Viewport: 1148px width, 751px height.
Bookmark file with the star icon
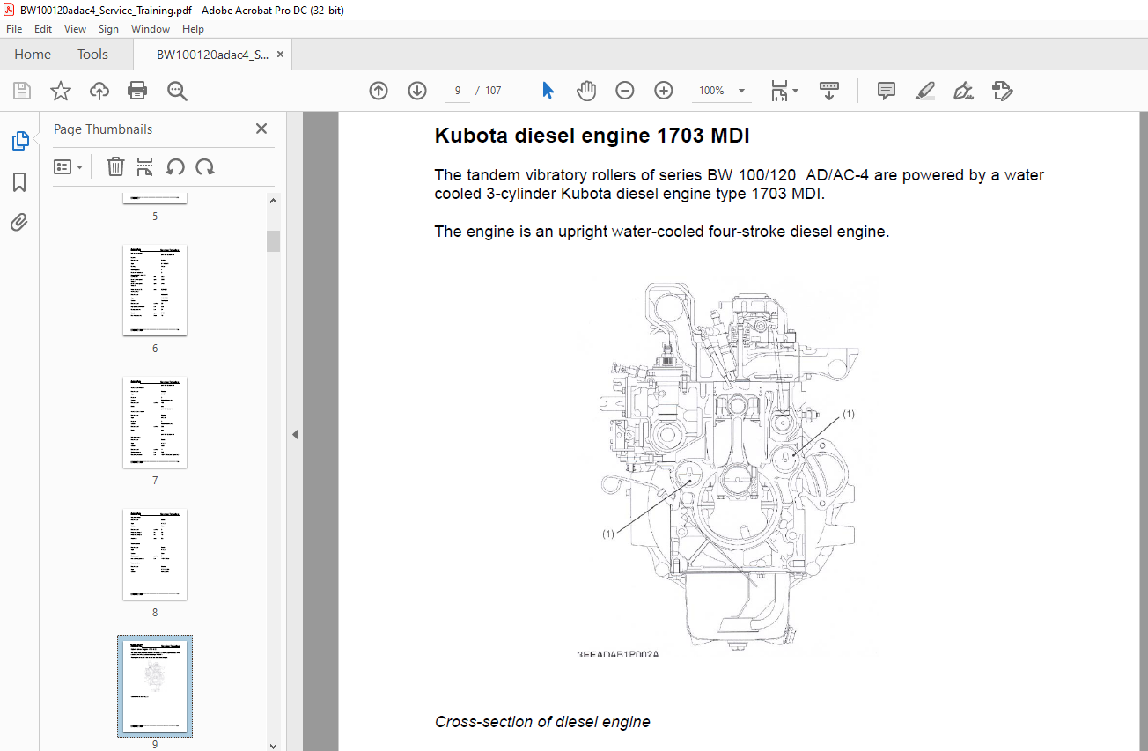pos(60,91)
